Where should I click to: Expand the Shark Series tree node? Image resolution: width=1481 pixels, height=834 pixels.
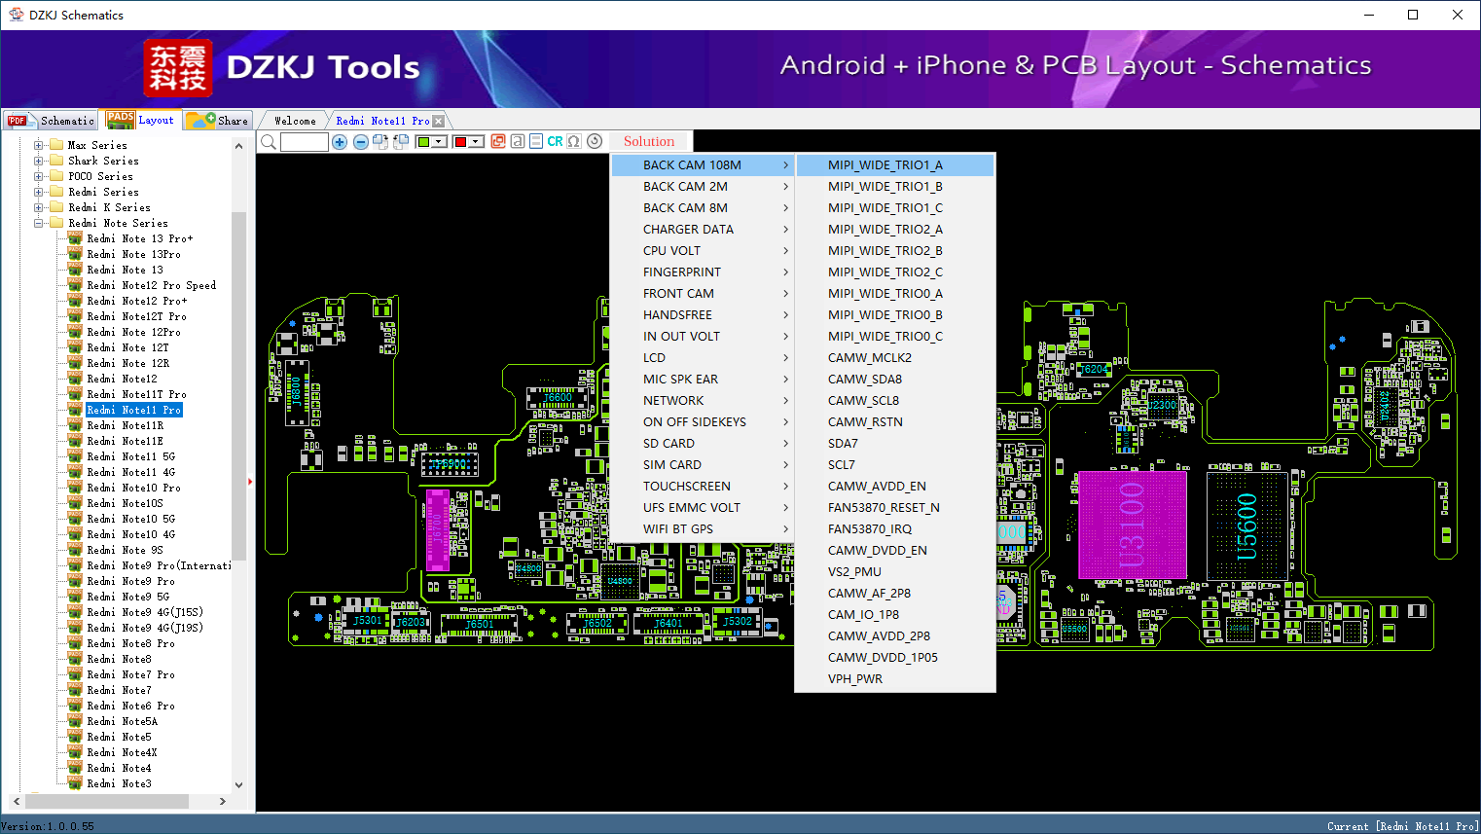[39, 161]
